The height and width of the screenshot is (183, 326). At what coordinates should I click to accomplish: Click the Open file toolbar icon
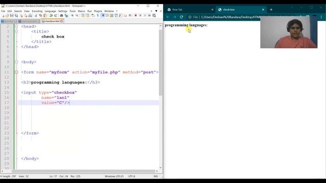point(7,16)
